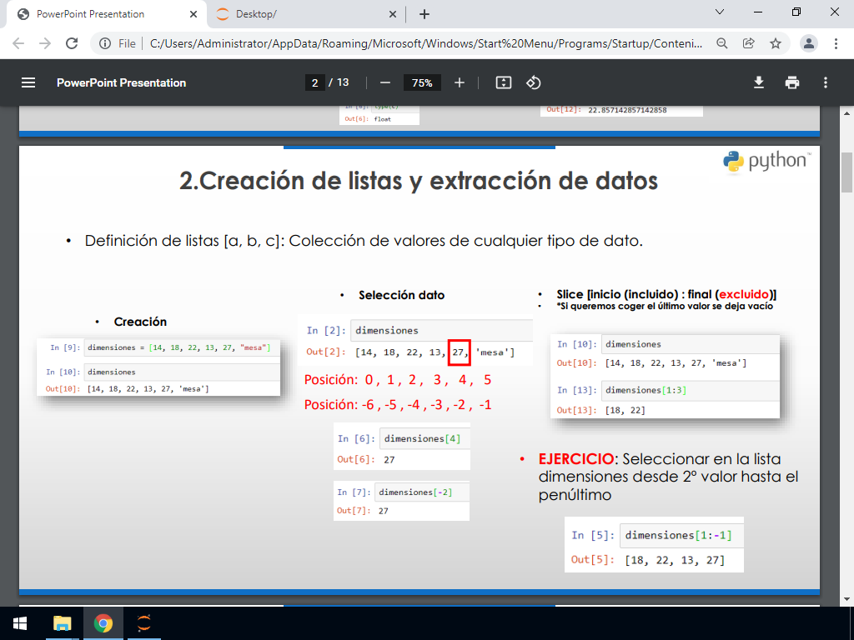Click the dimensiones[1:-1] code cell
The width and height of the screenshot is (854, 640).
[x=681, y=536]
